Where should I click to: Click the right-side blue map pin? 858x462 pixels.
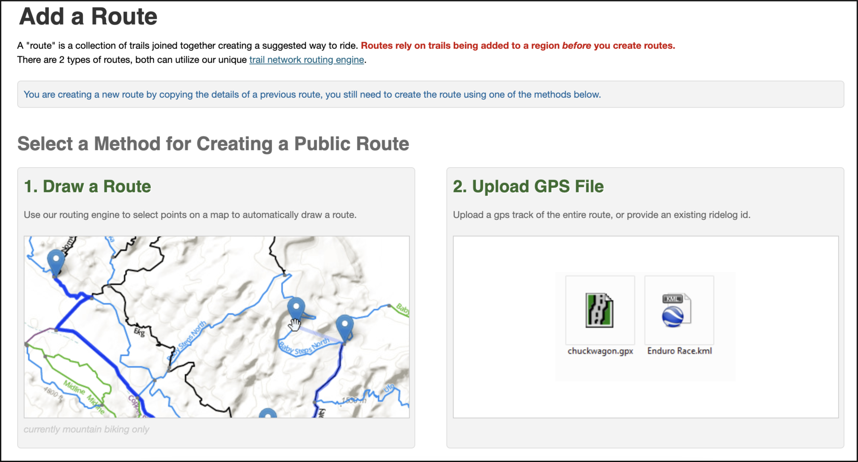[x=344, y=325]
